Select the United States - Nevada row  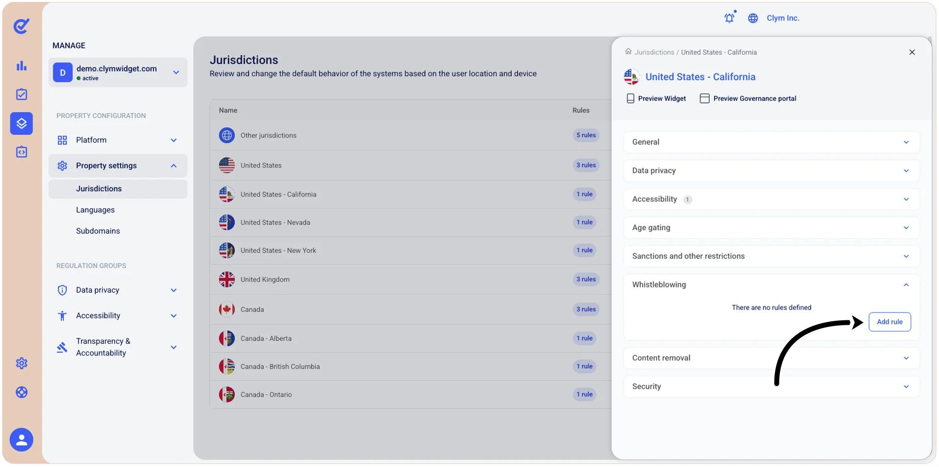pos(410,222)
